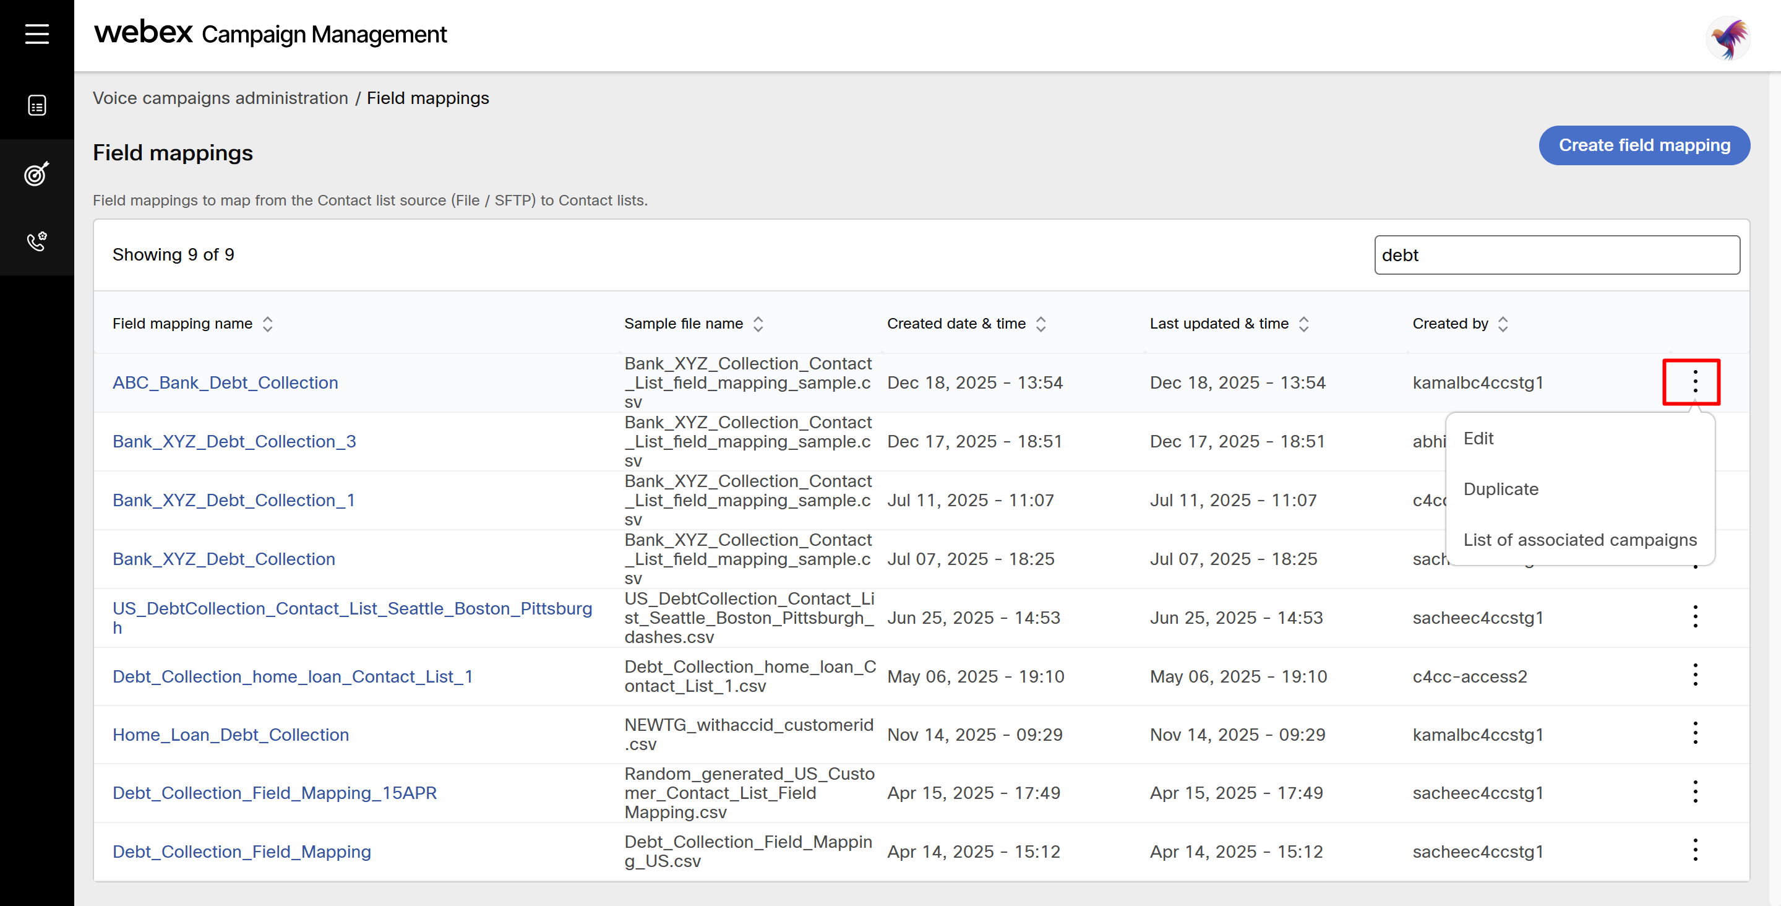1781x906 pixels.
Task: Choose Duplicate in the context menu
Action: tap(1500, 489)
